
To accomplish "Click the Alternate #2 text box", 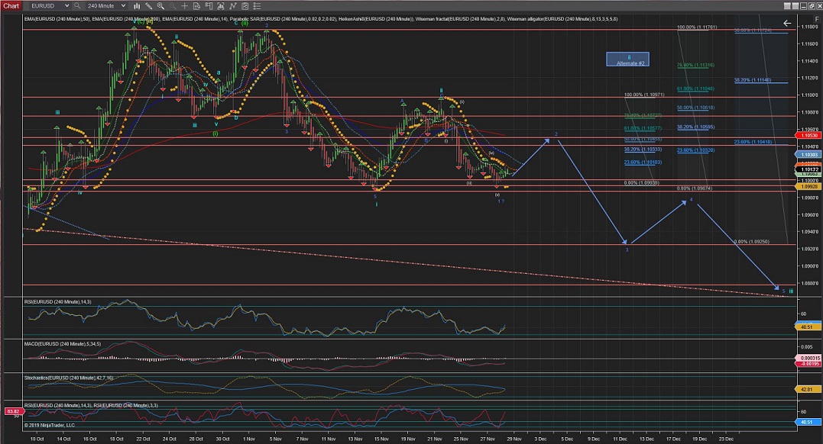I will pos(627,60).
